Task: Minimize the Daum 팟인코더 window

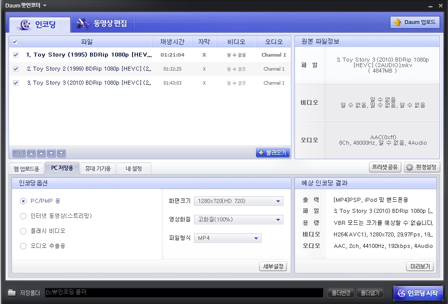Action: click(x=430, y=6)
